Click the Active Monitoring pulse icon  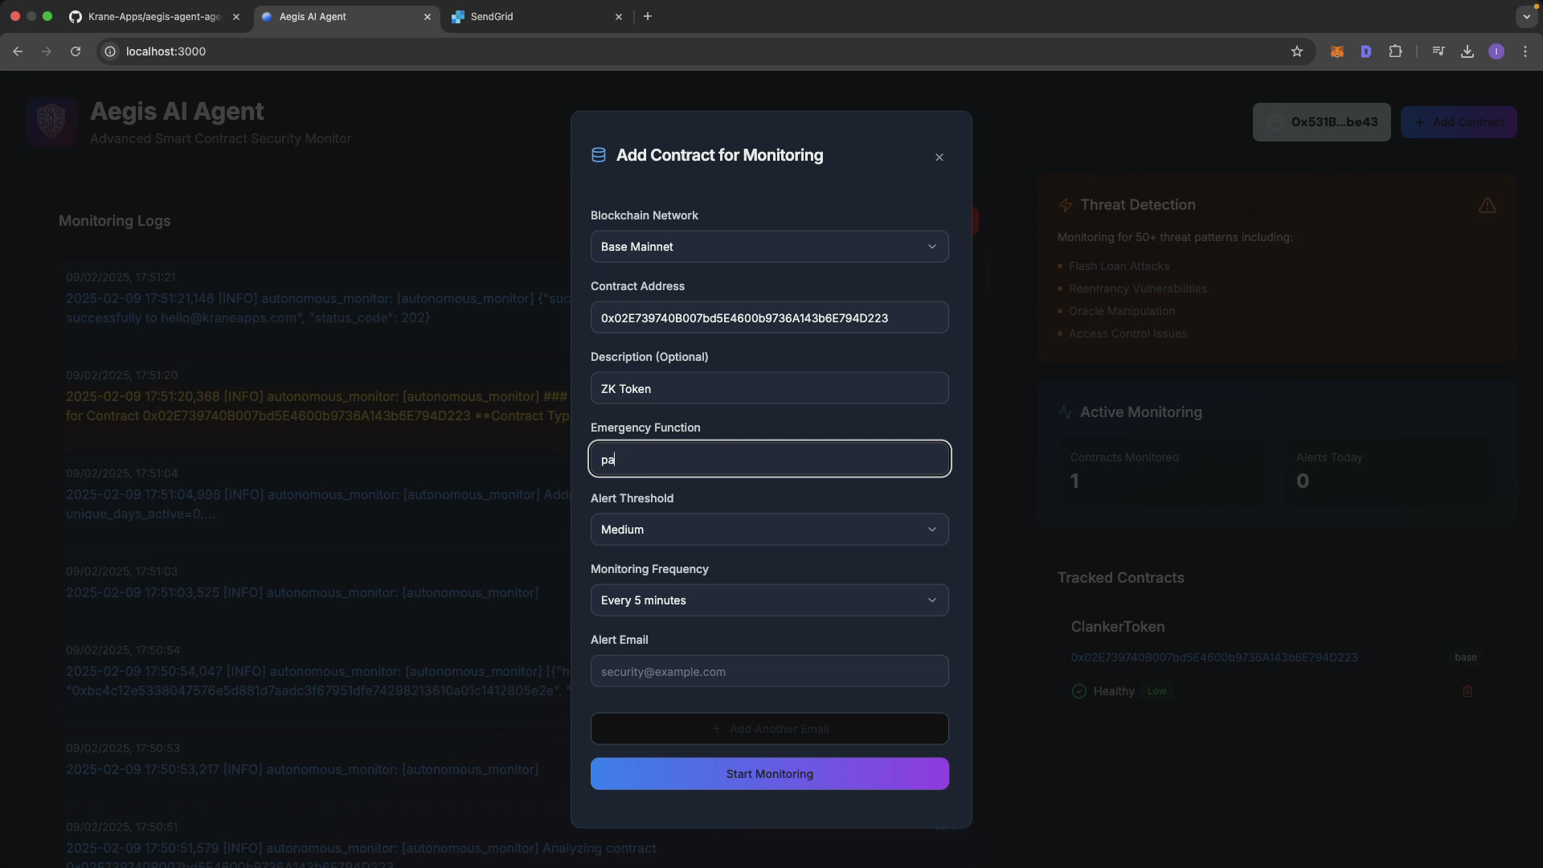pyautogui.click(x=1066, y=412)
